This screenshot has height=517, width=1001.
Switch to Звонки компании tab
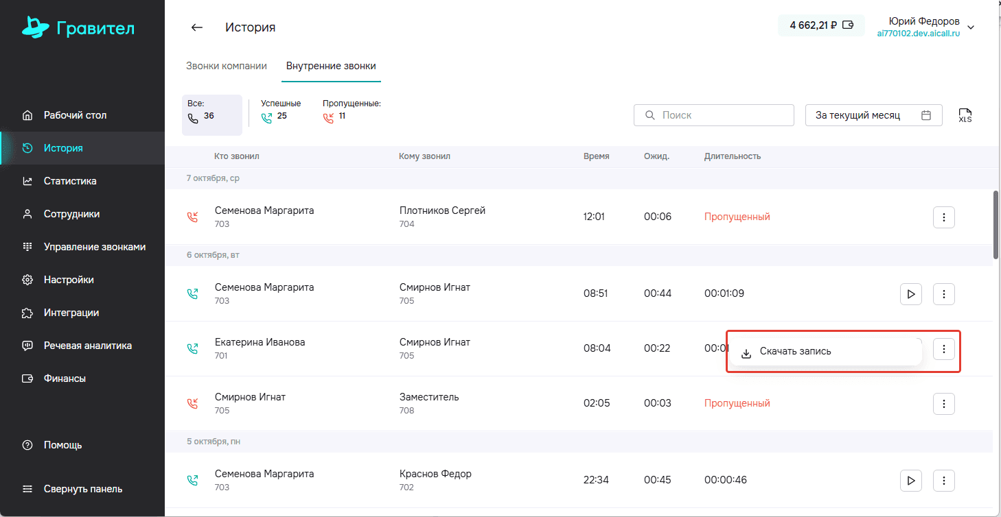[x=227, y=66]
